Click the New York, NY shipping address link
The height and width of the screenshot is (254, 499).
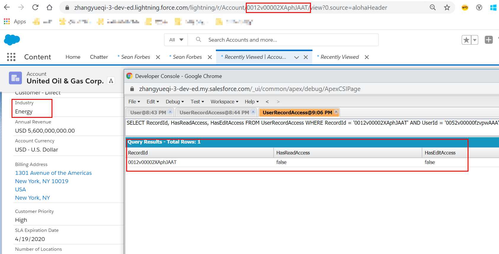pyautogui.click(x=33, y=198)
